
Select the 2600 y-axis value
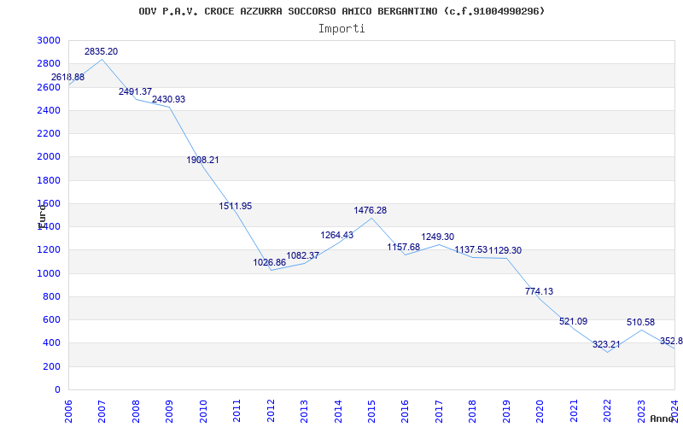[50, 87]
